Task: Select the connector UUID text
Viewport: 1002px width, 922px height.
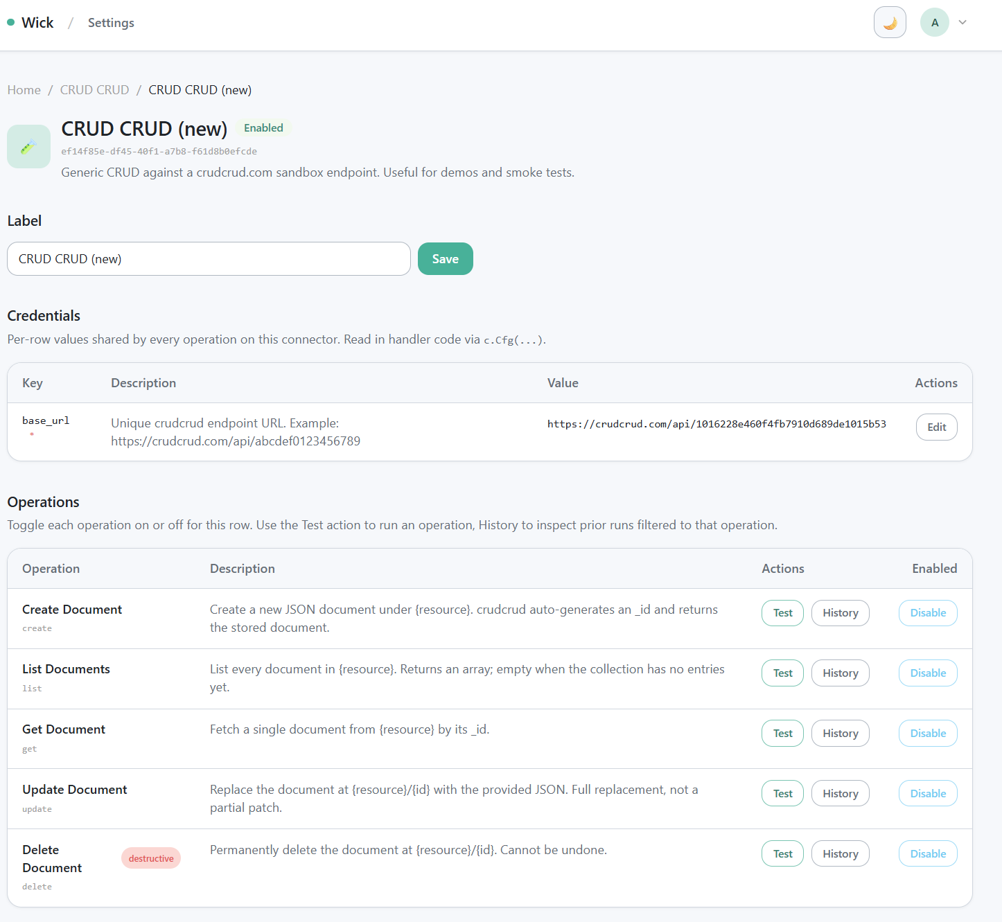Action: (x=159, y=151)
